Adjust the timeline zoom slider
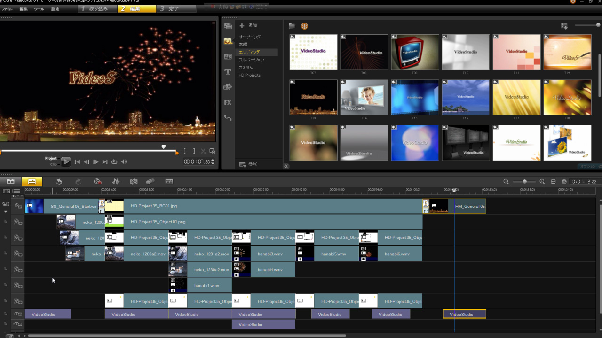The image size is (602, 338). coord(525,182)
